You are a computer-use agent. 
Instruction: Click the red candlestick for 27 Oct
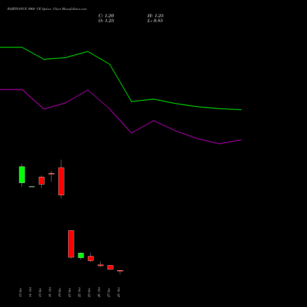[111, 267]
